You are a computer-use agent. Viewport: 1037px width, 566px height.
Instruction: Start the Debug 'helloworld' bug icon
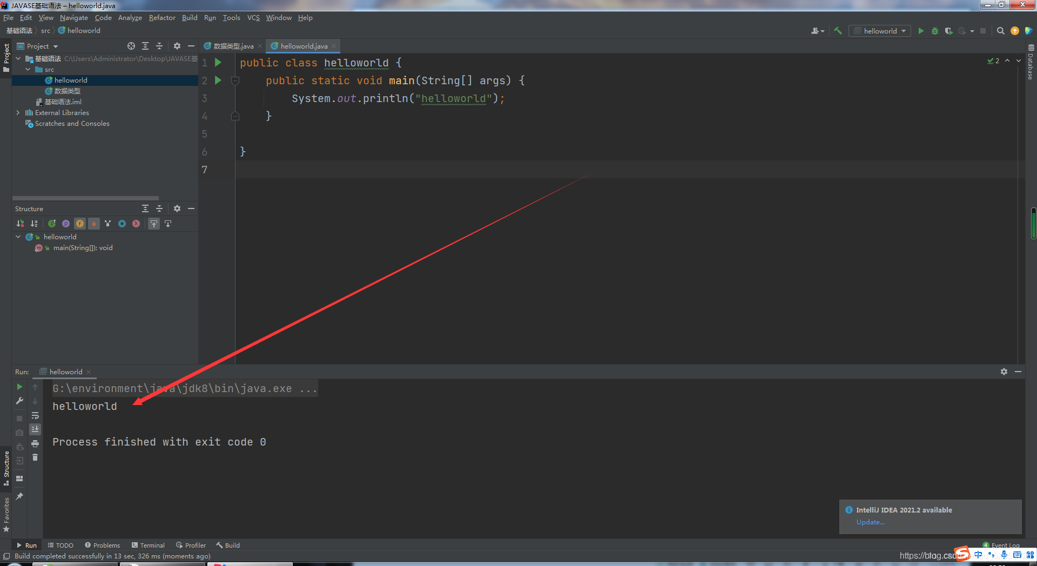(935, 31)
